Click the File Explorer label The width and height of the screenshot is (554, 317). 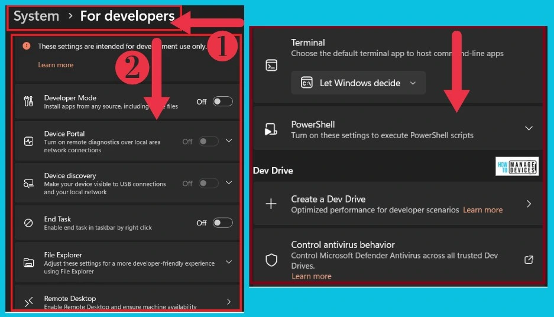[x=63, y=254]
